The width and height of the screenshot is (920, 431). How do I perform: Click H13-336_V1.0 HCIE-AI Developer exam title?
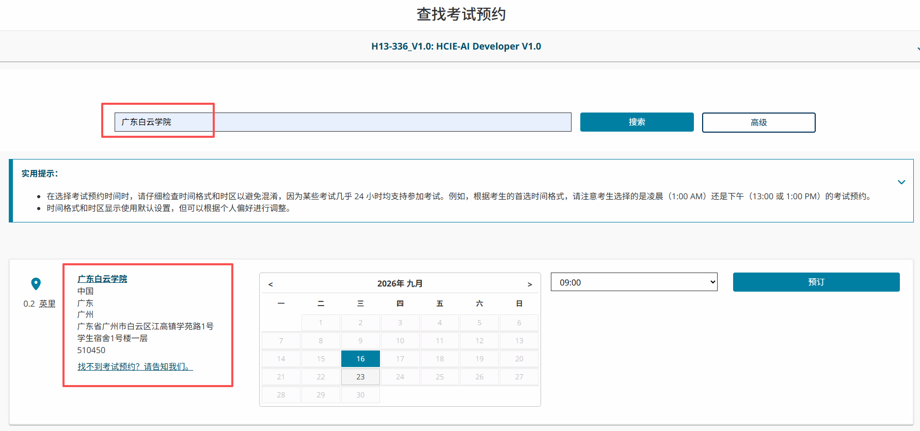coord(456,46)
